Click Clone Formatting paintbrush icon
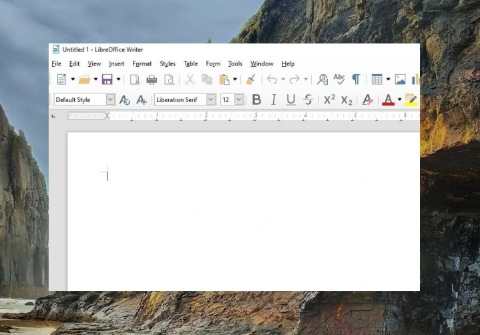The width and height of the screenshot is (480, 335). click(251, 79)
